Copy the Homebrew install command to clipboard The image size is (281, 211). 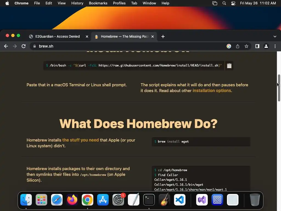pyautogui.click(x=229, y=66)
